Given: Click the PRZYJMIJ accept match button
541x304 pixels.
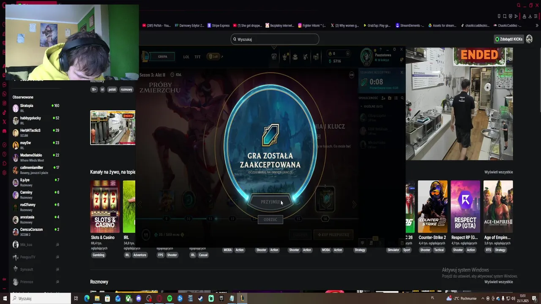Looking at the screenshot, I should pyautogui.click(x=270, y=202).
